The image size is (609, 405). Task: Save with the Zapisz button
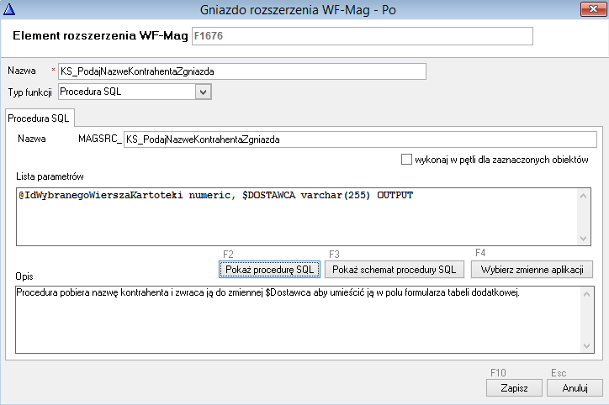tap(514, 388)
